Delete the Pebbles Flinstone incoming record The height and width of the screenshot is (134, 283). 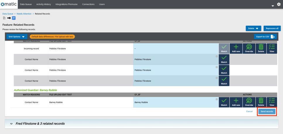pyautogui.click(x=261, y=48)
